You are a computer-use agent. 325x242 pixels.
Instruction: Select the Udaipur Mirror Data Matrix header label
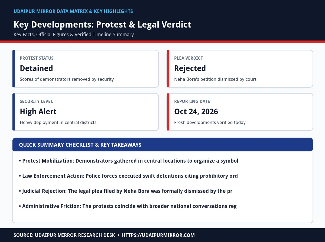click(x=73, y=11)
